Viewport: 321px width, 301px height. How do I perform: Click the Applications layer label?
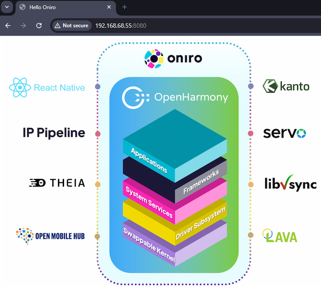point(149,160)
